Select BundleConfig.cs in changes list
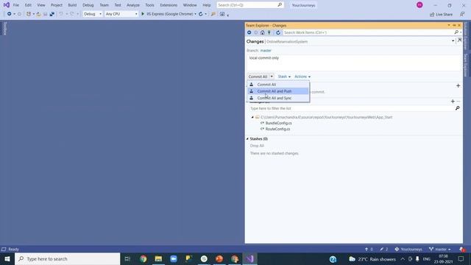The width and height of the screenshot is (471, 265). pyautogui.click(x=278, y=123)
